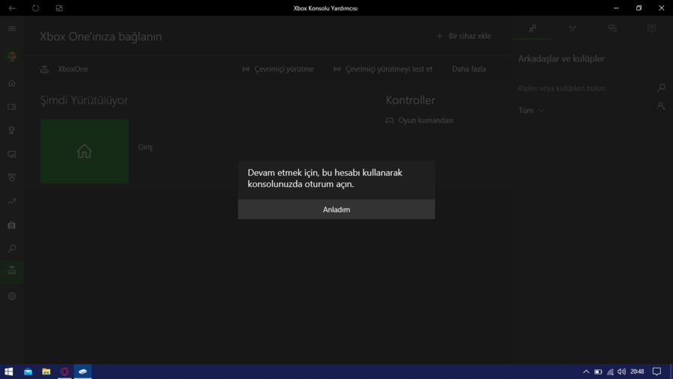Open Opera browser in taskbar
The width and height of the screenshot is (673, 379).
(x=64, y=372)
